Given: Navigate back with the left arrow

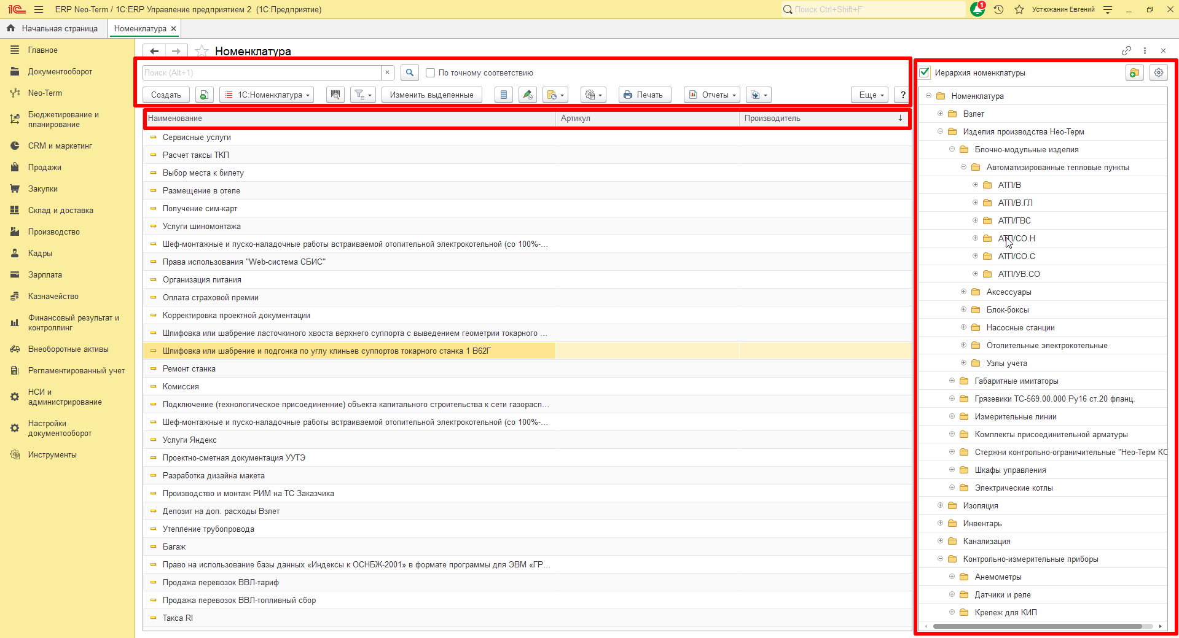Looking at the screenshot, I should point(154,51).
